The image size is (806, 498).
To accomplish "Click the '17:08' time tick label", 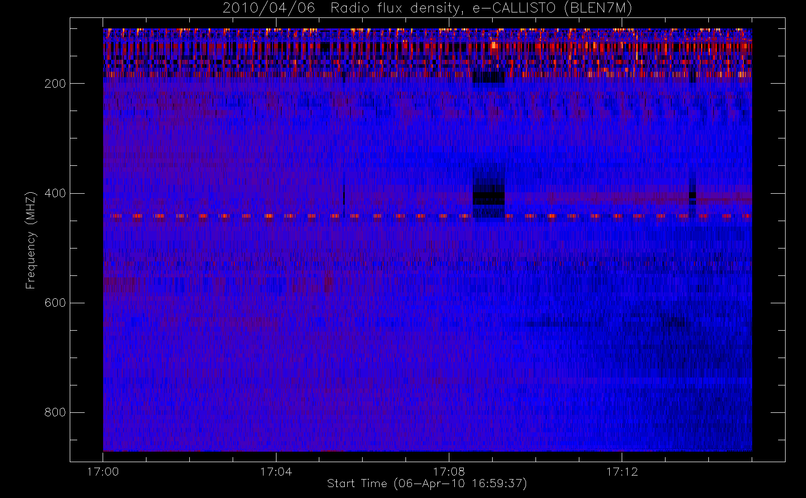I will coord(449,472).
